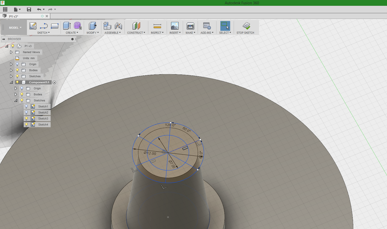Open the undo history dropdown arrow

pos(44,10)
